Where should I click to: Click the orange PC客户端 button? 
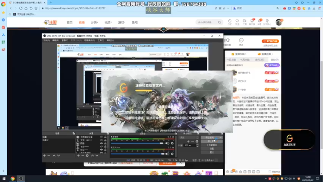pos(270,41)
